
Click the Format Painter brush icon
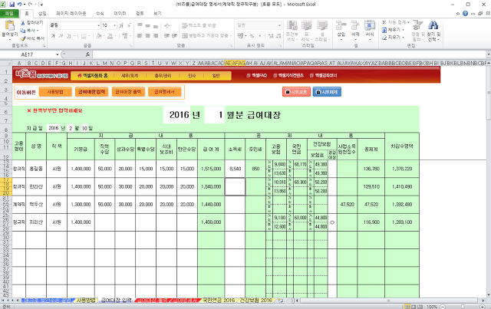pos(22,38)
